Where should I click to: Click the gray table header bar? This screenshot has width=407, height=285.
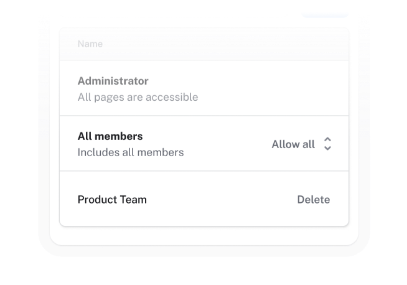pos(204,44)
